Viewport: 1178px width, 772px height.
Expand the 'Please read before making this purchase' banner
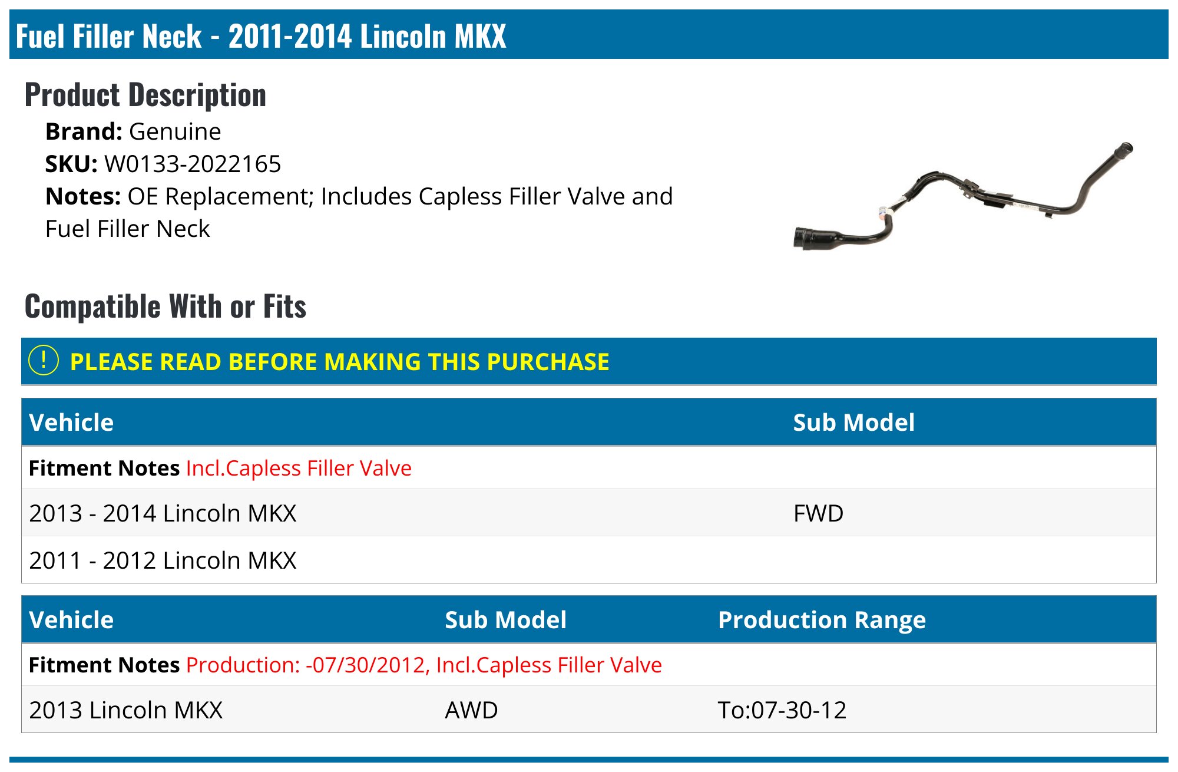[589, 361]
